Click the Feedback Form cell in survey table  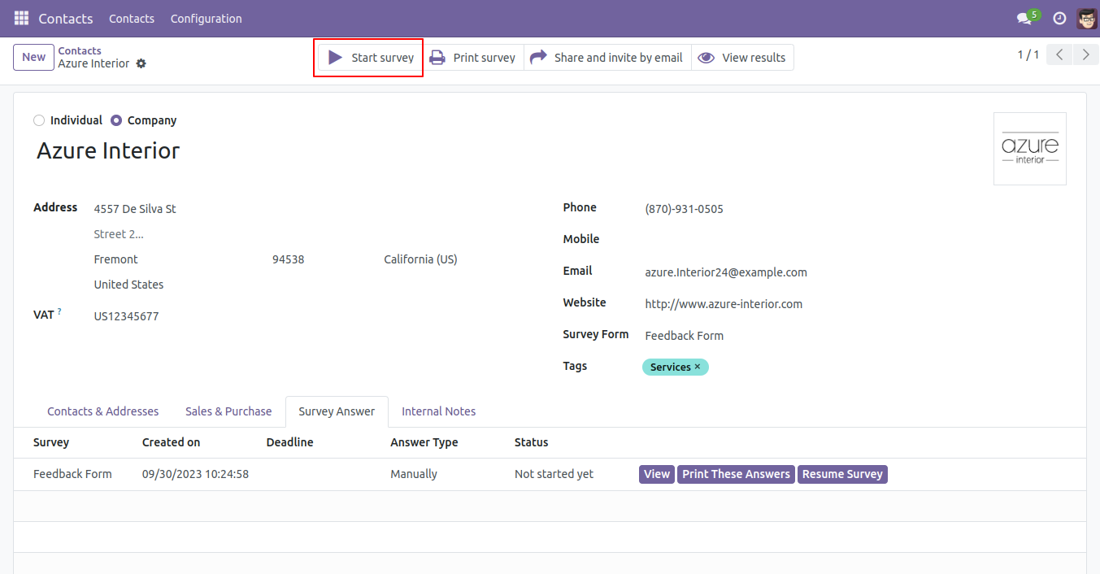72,474
